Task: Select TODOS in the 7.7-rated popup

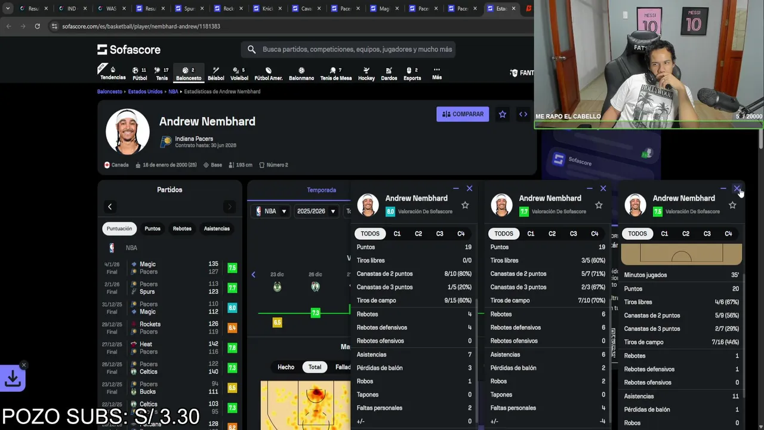Action: 504,234
